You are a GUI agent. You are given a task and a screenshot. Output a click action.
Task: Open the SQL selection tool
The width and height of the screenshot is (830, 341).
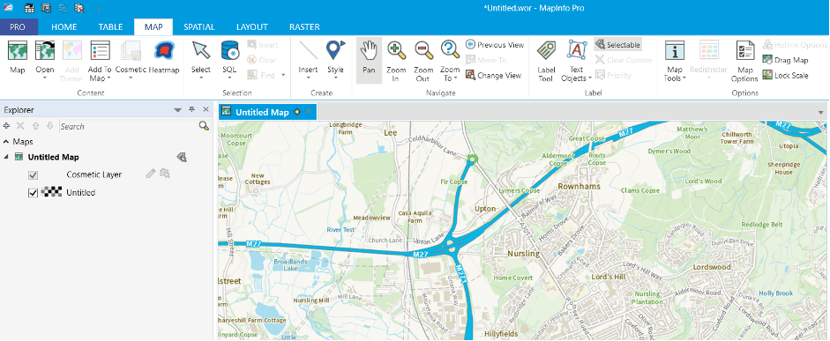coord(229,50)
